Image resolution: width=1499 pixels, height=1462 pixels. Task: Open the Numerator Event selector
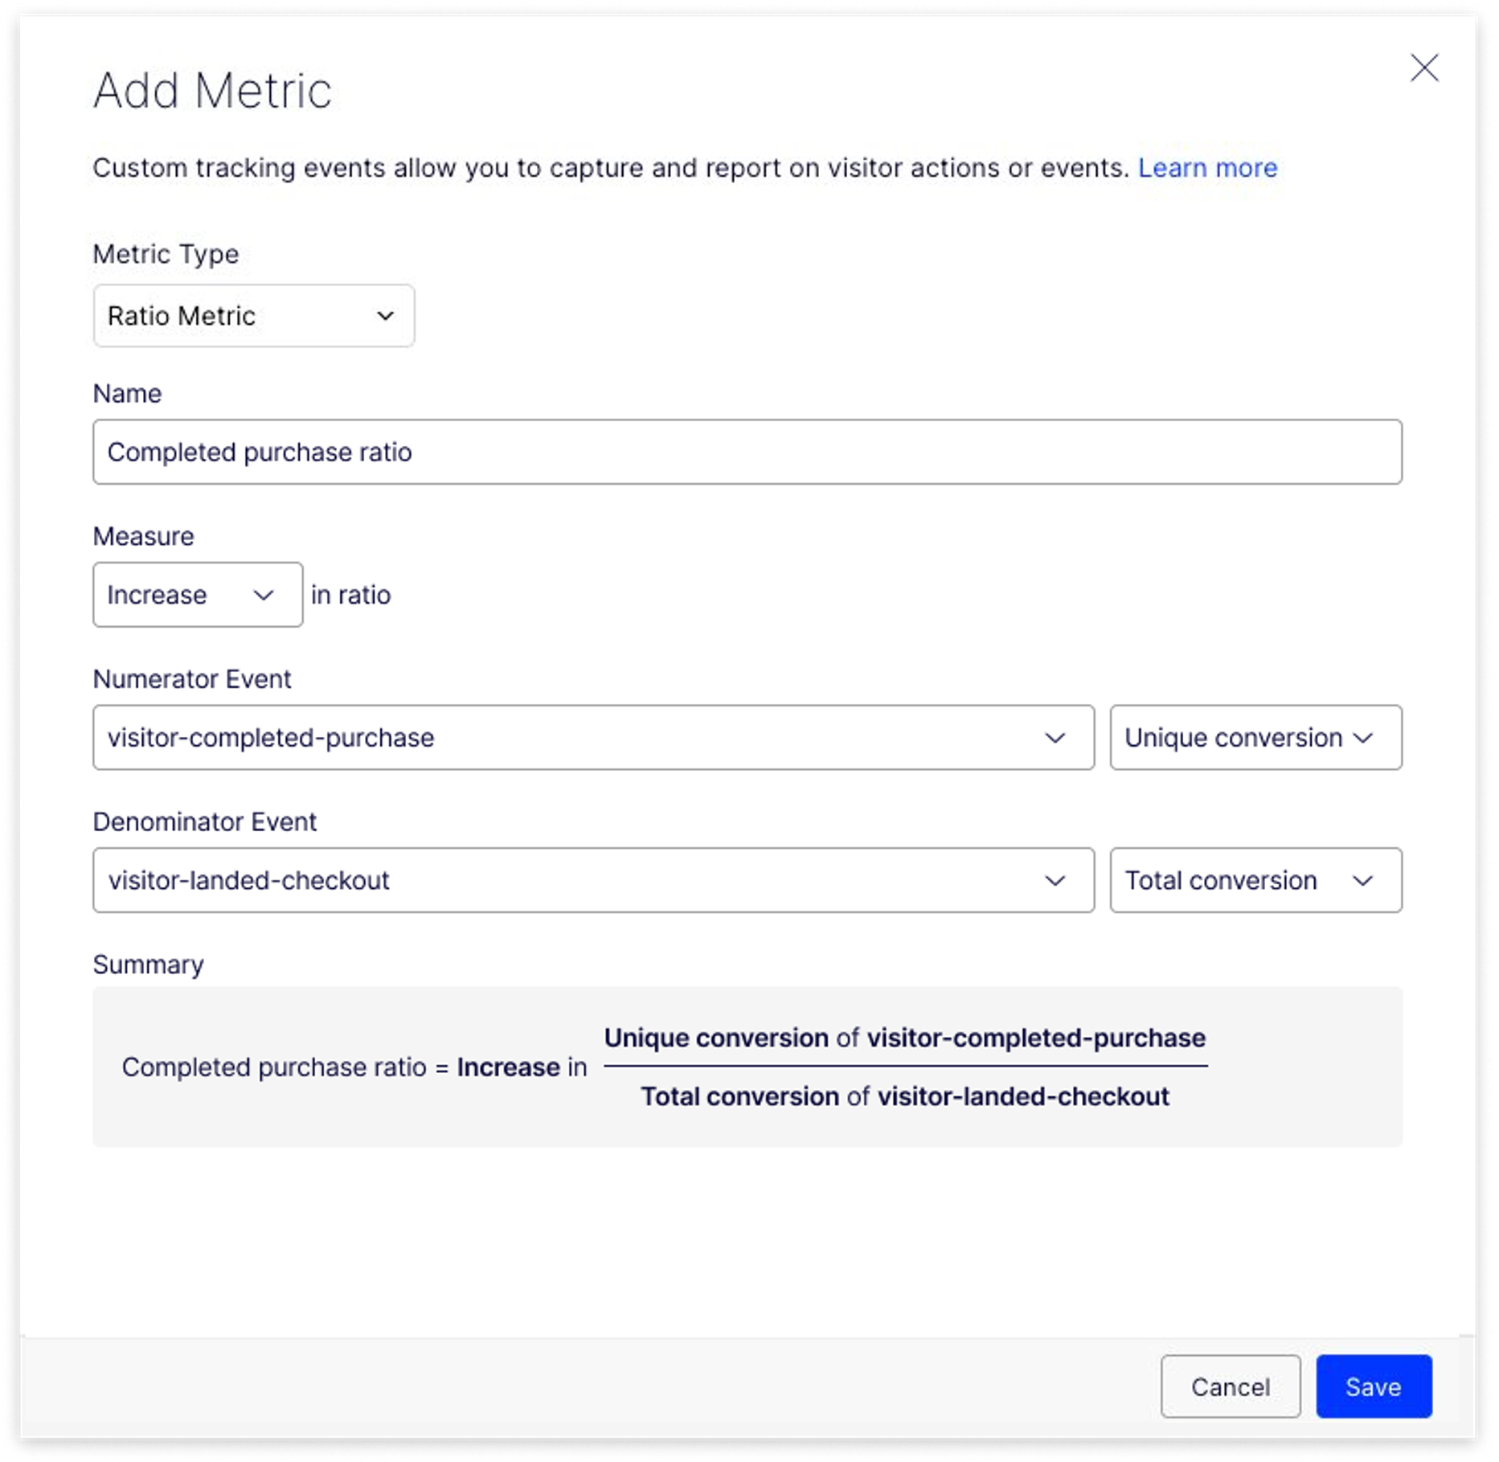pyautogui.click(x=592, y=738)
